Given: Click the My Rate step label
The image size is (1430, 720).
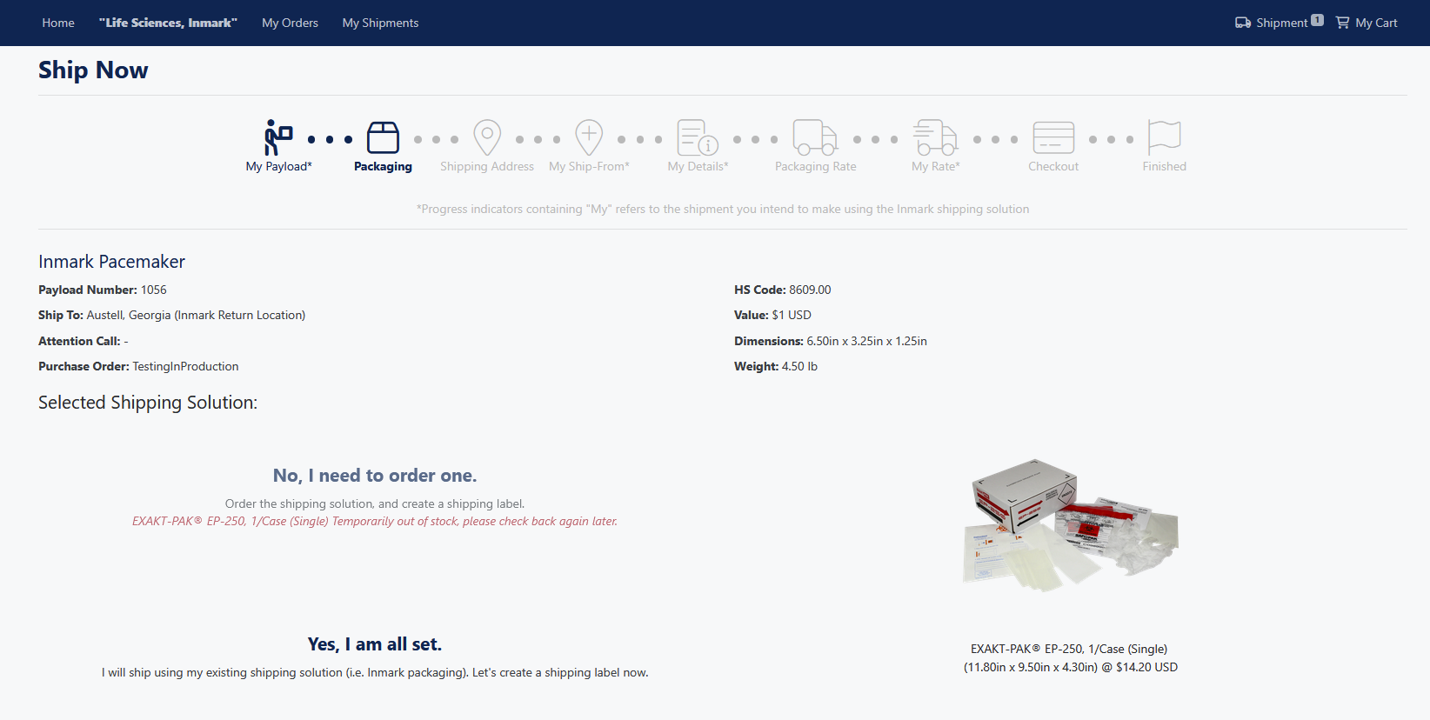Looking at the screenshot, I should 935,166.
